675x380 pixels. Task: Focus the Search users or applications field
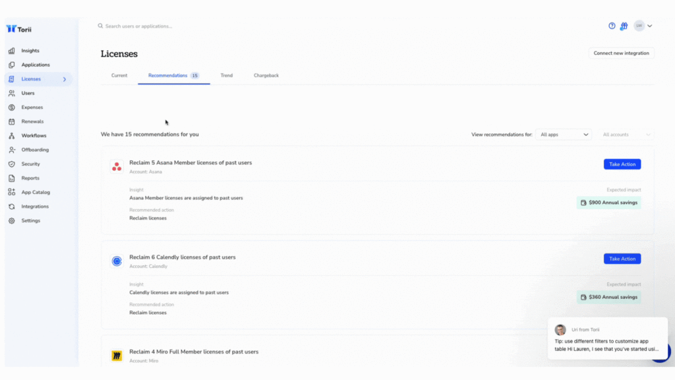(138, 26)
